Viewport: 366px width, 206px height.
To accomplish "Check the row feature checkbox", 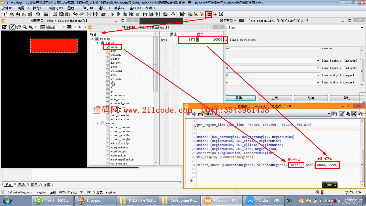I will 108,51.
